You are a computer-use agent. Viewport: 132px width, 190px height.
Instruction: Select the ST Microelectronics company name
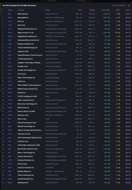click(x=25, y=59)
